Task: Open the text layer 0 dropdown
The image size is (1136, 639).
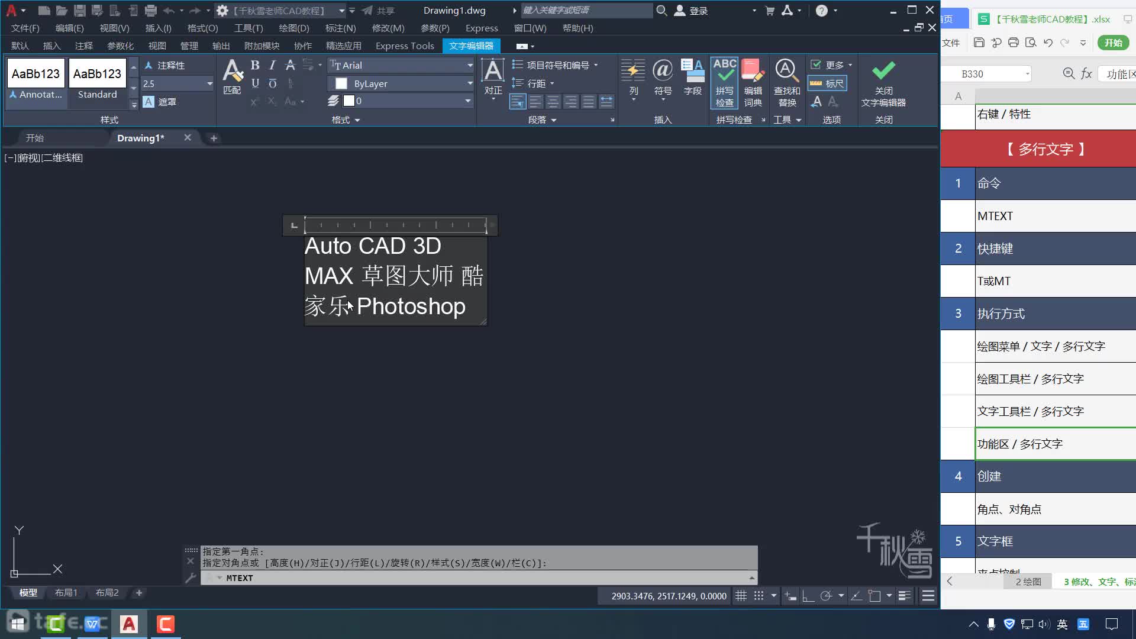Action: (x=467, y=101)
